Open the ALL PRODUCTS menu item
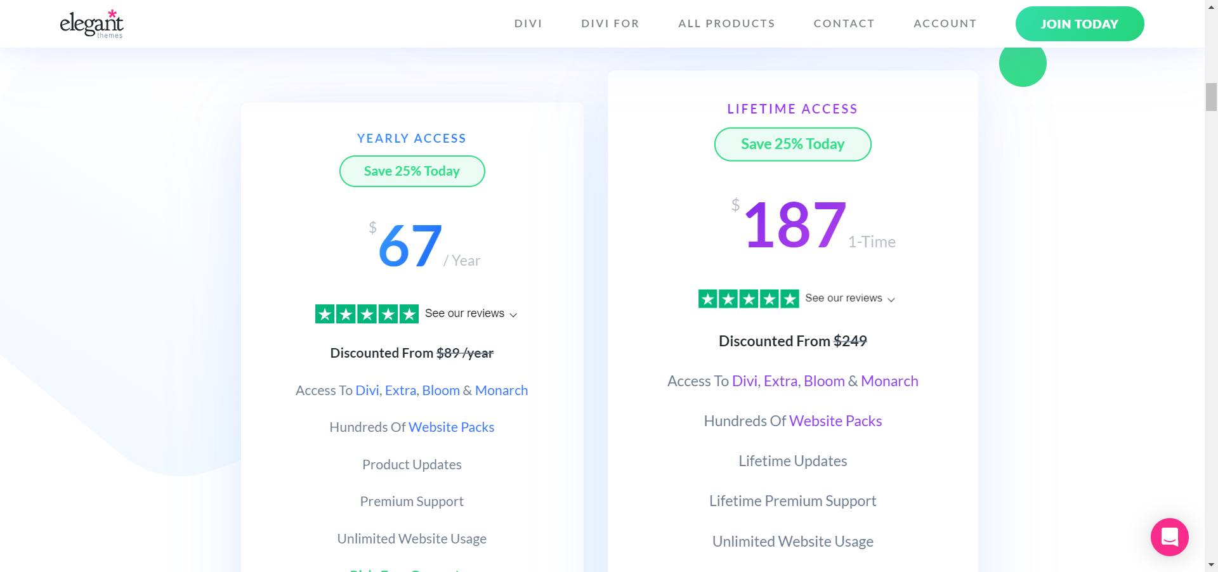Image resolution: width=1218 pixels, height=572 pixels. click(726, 23)
